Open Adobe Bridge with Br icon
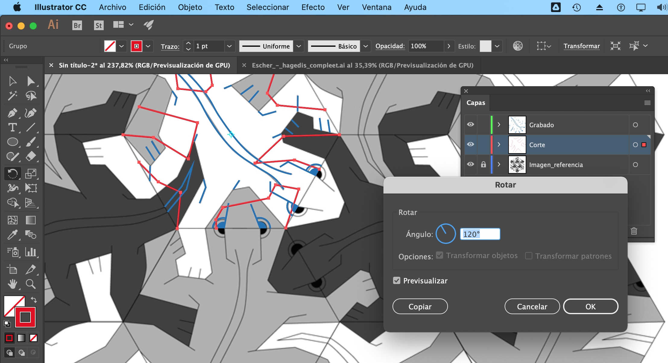The width and height of the screenshot is (668, 363). coord(77,25)
